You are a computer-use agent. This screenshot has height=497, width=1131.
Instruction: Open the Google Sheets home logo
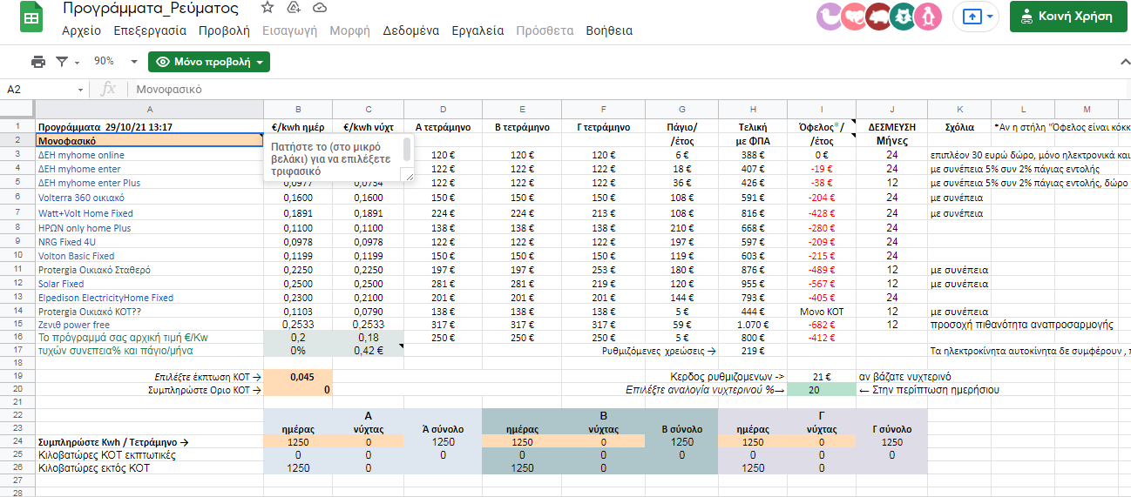tap(31, 17)
